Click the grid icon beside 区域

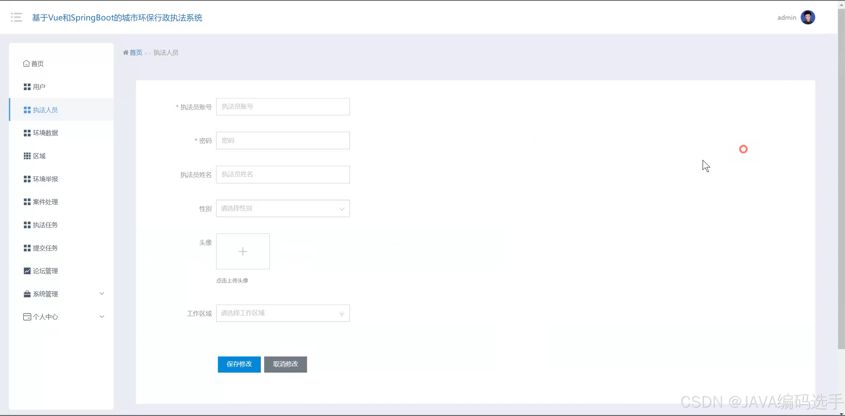27,156
